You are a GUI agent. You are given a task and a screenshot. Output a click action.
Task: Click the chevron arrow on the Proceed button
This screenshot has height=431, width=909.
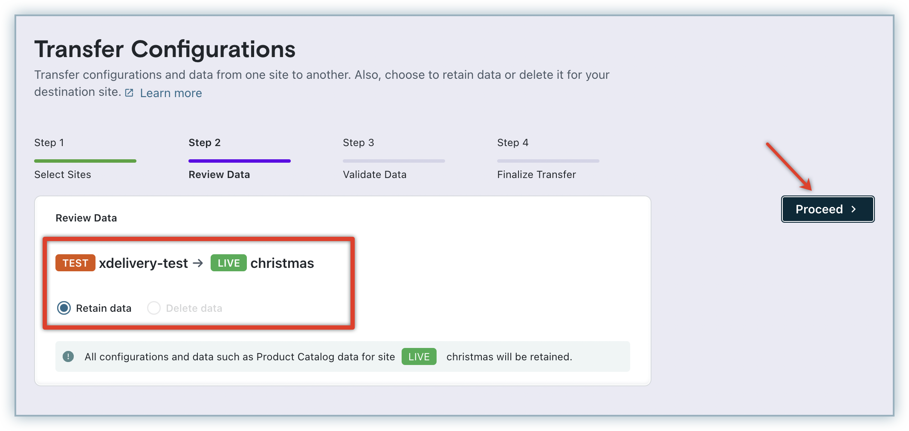(x=854, y=209)
